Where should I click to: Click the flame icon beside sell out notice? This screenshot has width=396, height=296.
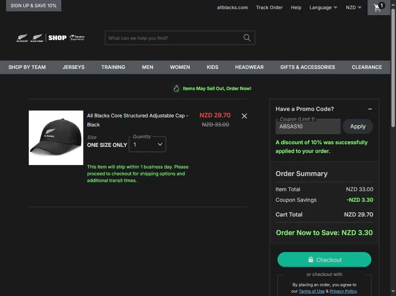(176, 89)
